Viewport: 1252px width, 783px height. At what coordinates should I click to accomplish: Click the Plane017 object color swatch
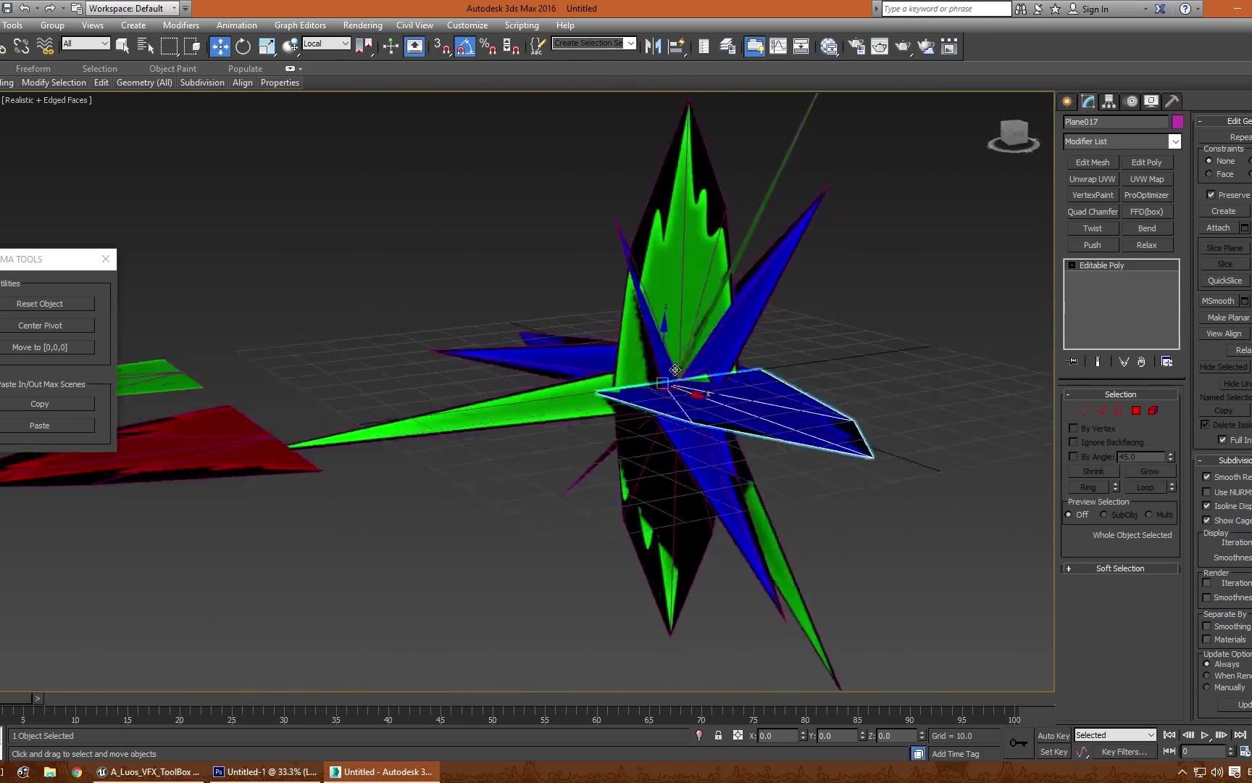1177,122
